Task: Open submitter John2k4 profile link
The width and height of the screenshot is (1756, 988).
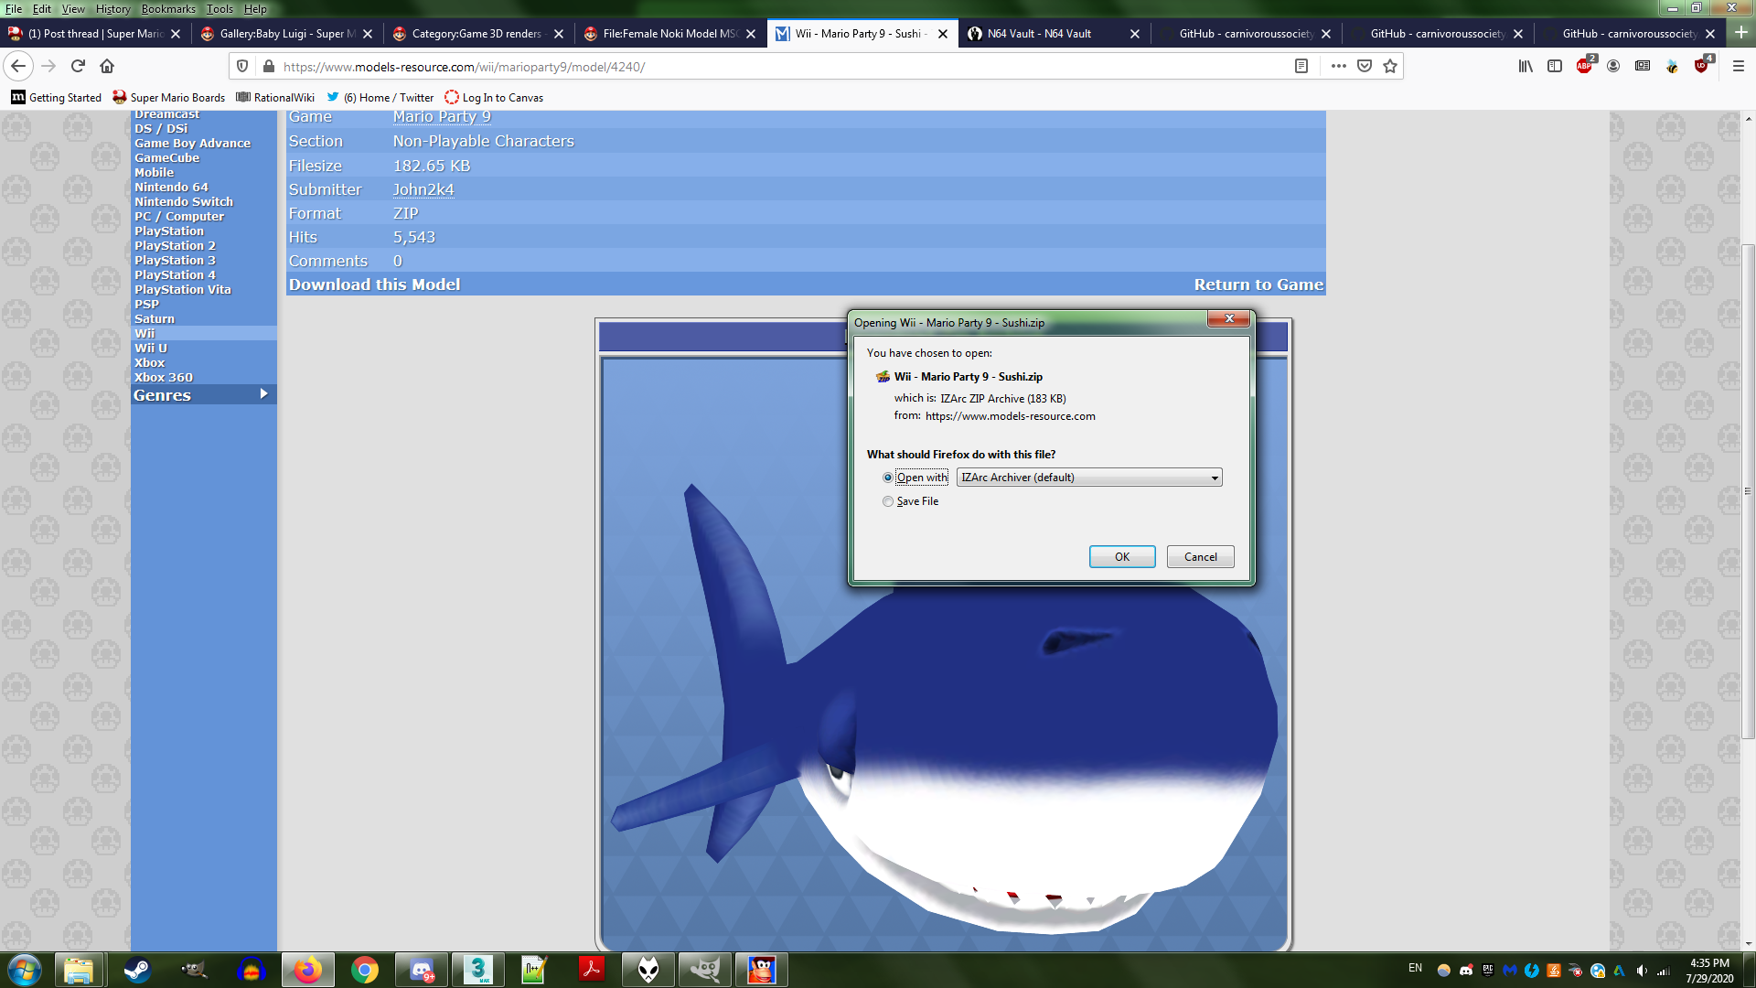Action: (423, 189)
